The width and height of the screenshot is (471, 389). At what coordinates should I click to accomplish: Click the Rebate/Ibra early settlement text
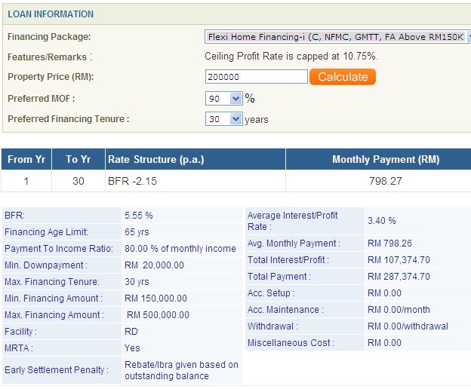point(181,370)
